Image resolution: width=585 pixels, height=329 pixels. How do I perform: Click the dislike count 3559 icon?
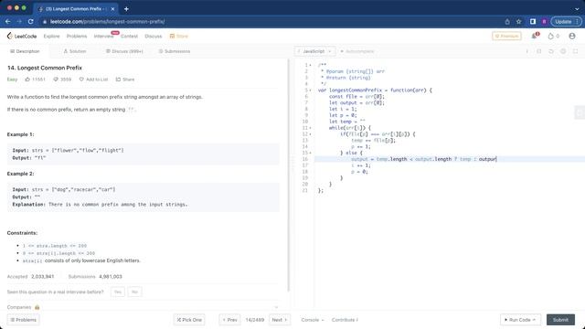coord(56,80)
